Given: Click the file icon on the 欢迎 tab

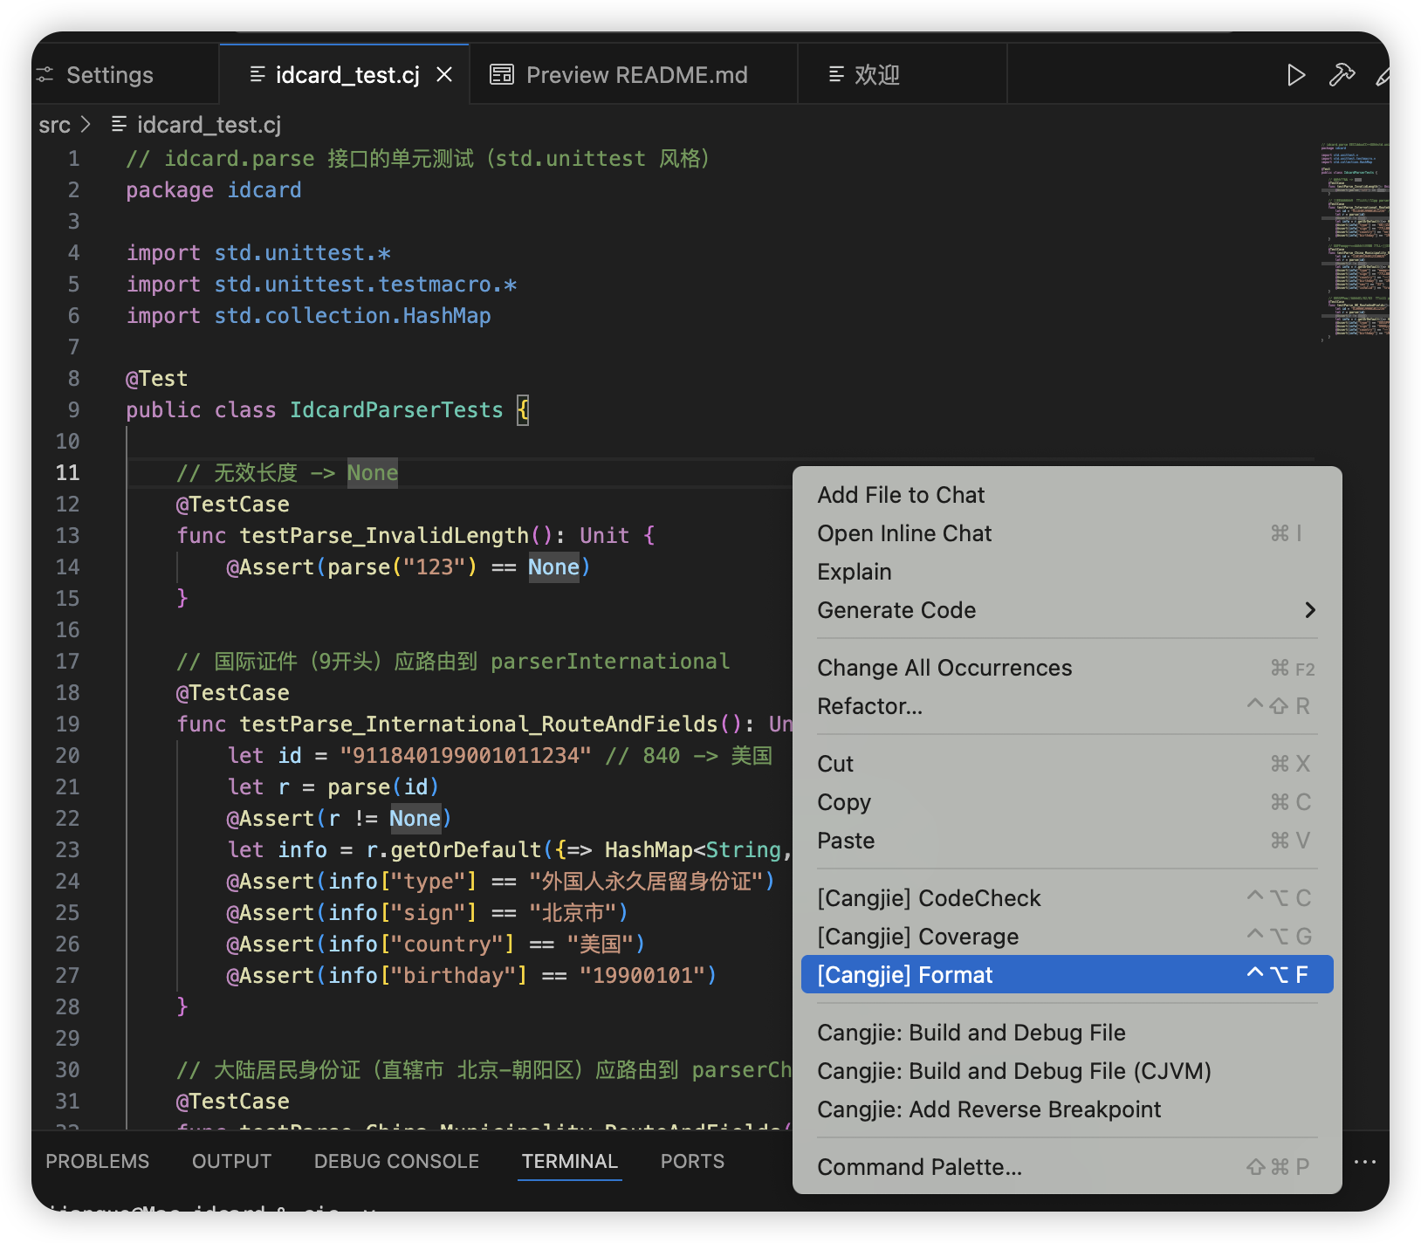Looking at the screenshot, I should pos(836,75).
